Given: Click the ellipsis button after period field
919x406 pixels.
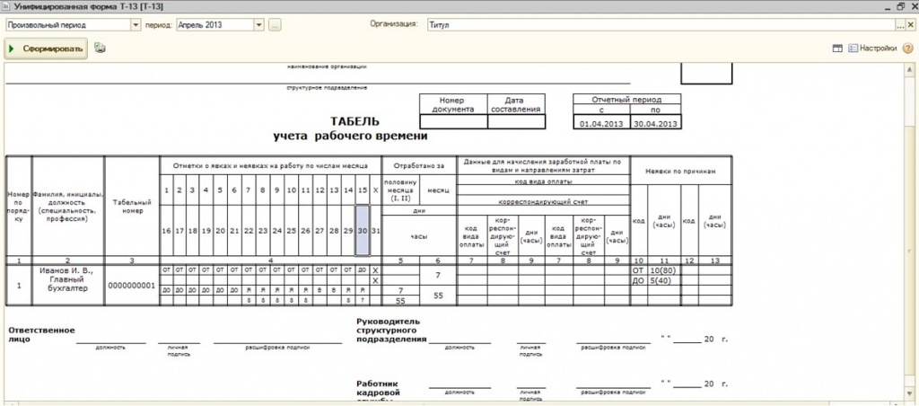Looking at the screenshot, I should [275, 25].
